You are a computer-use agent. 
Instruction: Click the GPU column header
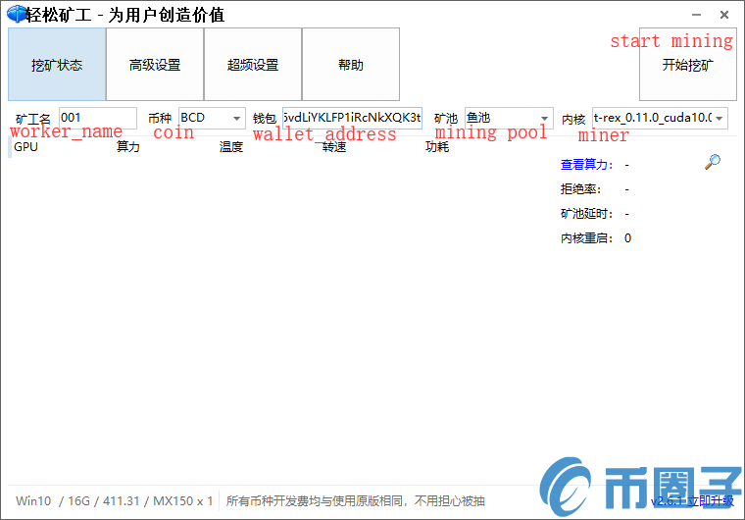(25, 147)
